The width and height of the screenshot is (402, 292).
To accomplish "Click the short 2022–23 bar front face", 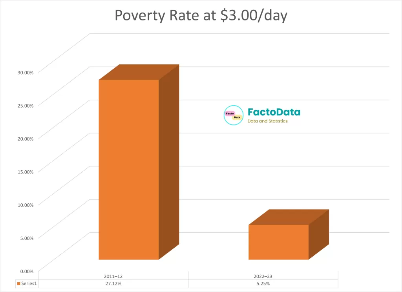I will pos(278,242).
